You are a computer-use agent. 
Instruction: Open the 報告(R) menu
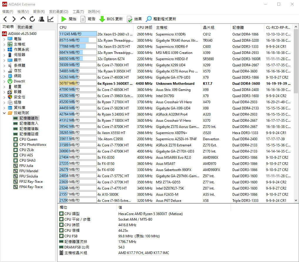tap(39, 12)
